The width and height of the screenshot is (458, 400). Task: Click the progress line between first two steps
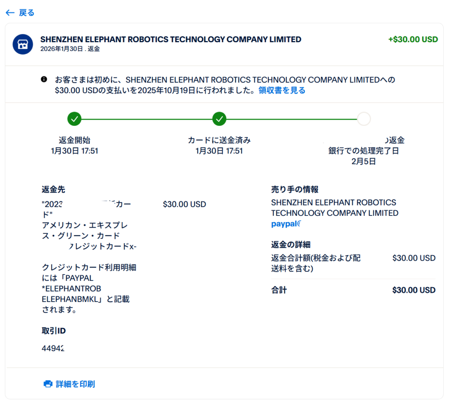click(x=147, y=119)
